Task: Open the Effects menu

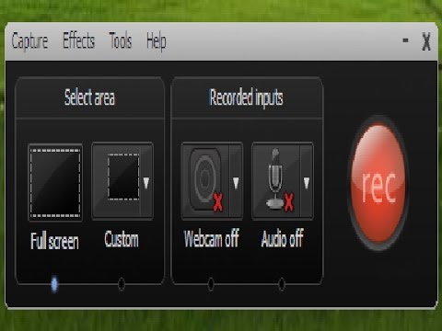Action: [x=78, y=40]
